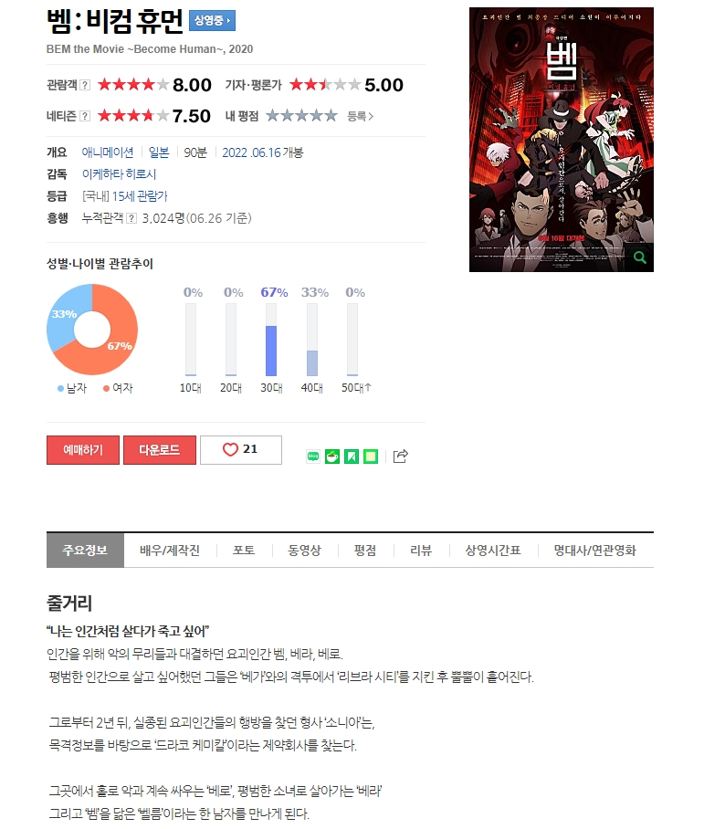704x829 pixels.
Task: Share via the Naver Cafe cup icon
Action: 332,456
